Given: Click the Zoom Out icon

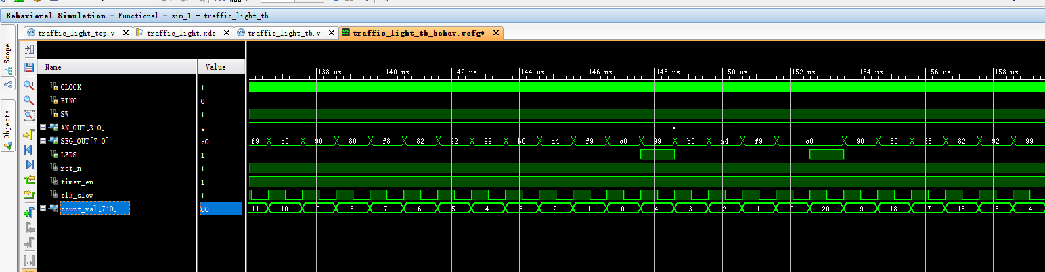Looking at the screenshot, I should coord(29,100).
